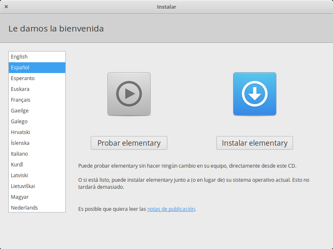
Task: Close the Instalar window
Action: pos(6,7)
